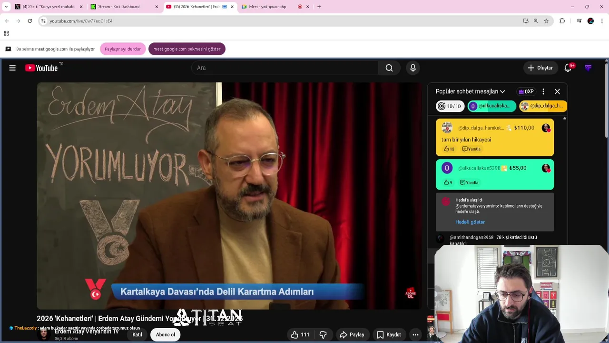Viewport: 609px width, 343px height.
Task: Select the @dip_dalga_h... pinned chip
Action: click(x=543, y=106)
